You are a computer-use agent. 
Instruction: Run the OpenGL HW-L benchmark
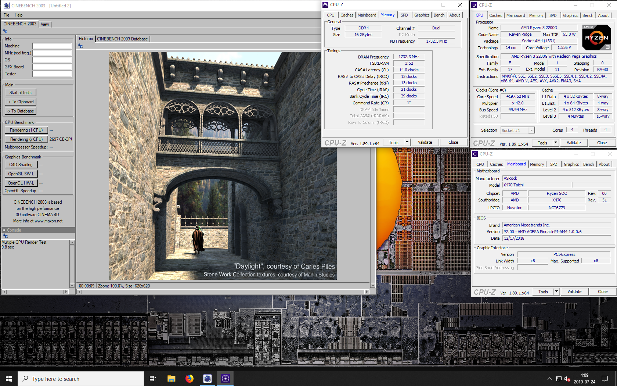21,183
